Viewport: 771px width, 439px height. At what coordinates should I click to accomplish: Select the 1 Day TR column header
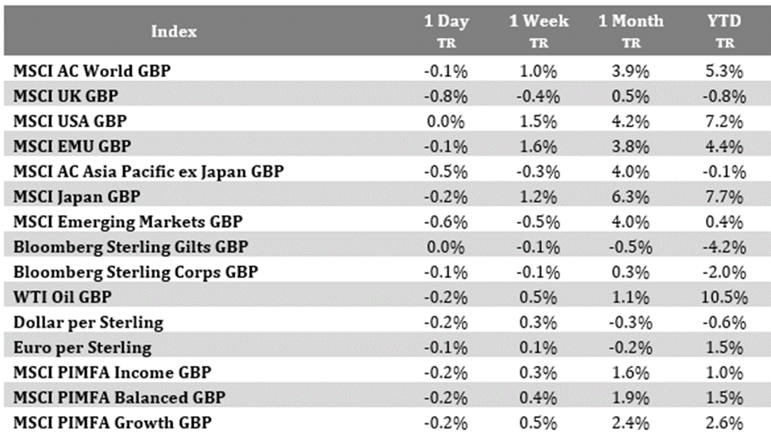pos(446,32)
